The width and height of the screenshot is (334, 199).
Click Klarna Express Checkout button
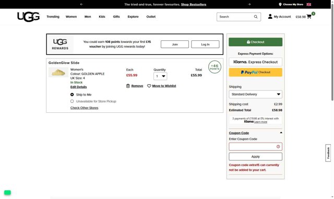(255, 62)
